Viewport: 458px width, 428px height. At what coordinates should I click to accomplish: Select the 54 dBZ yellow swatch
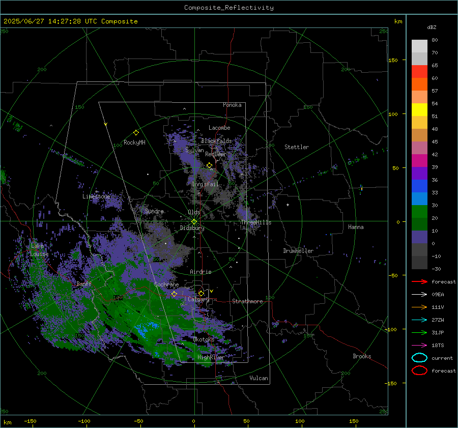[419, 109]
